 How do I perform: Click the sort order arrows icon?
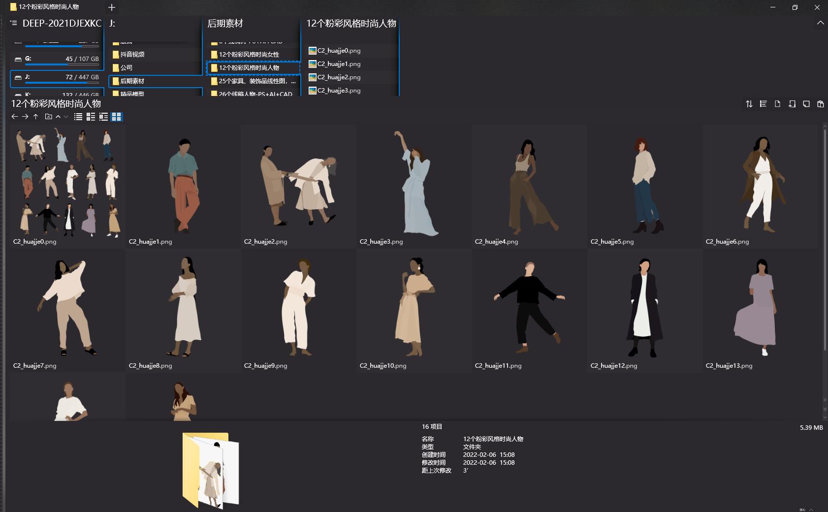click(749, 104)
